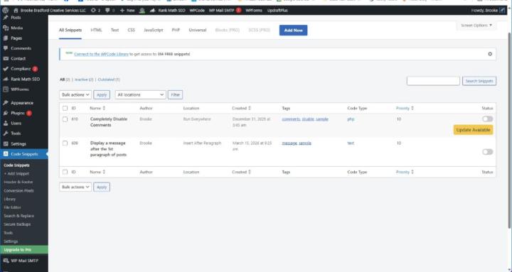Click the Code Snippets sidebar icon
The height and width of the screenshot is (272, 512).
(x=6, y=154)
